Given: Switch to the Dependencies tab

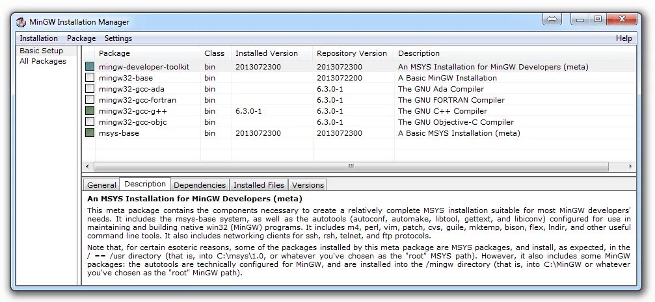Looking at the screenshot, I should 200,185.
